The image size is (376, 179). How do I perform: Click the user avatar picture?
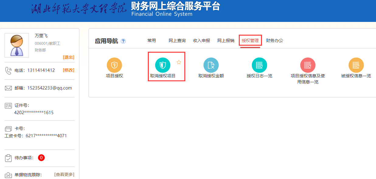point(17,45)
